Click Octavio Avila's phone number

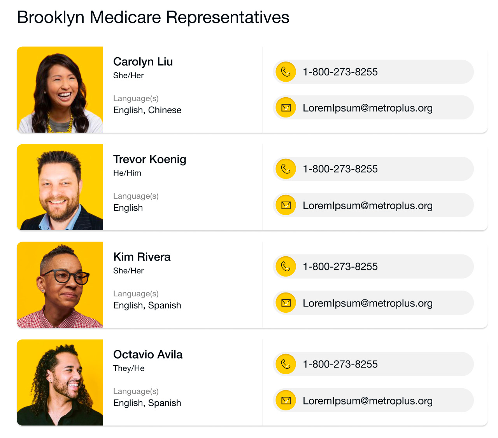point(340,364)
